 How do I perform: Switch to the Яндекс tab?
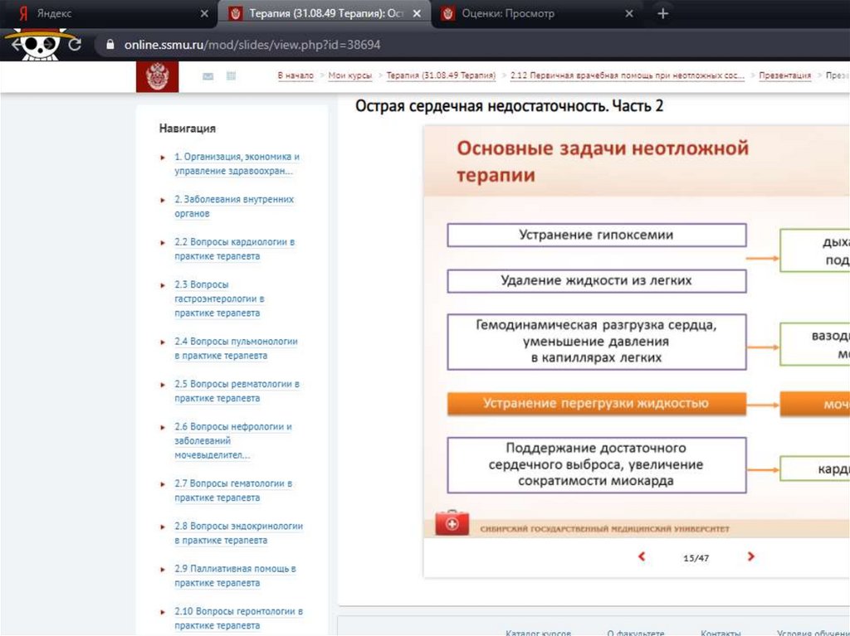pos(109,13)
